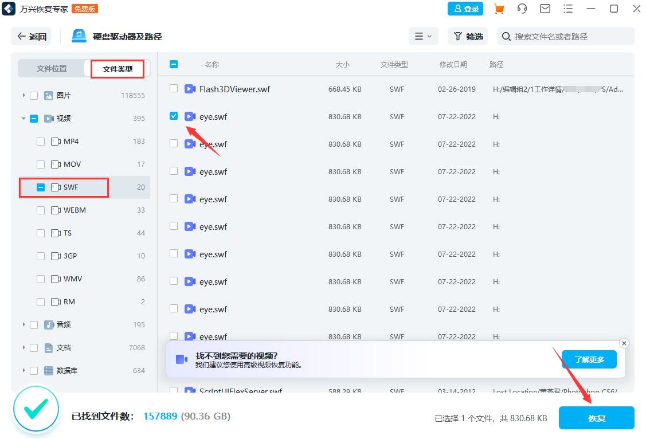
Task: Click the 恢复 recover button
Action: tap(596, 418)
